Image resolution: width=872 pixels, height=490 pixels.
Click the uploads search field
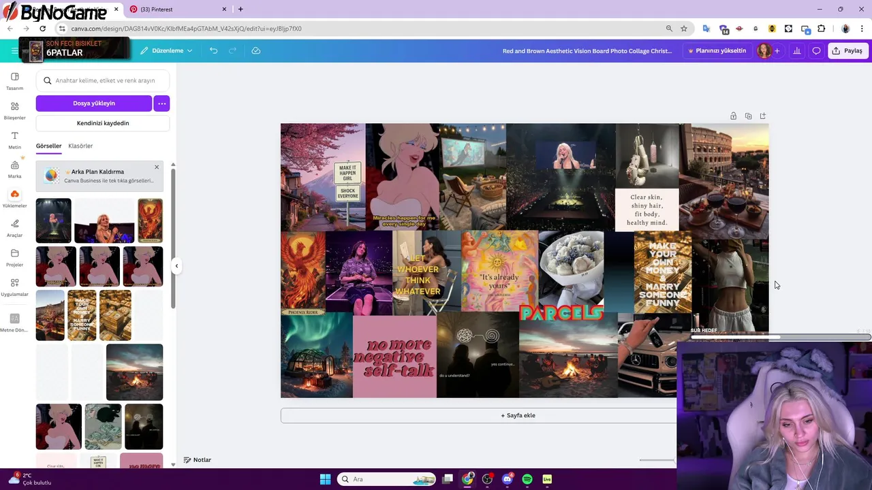(103, 80)
